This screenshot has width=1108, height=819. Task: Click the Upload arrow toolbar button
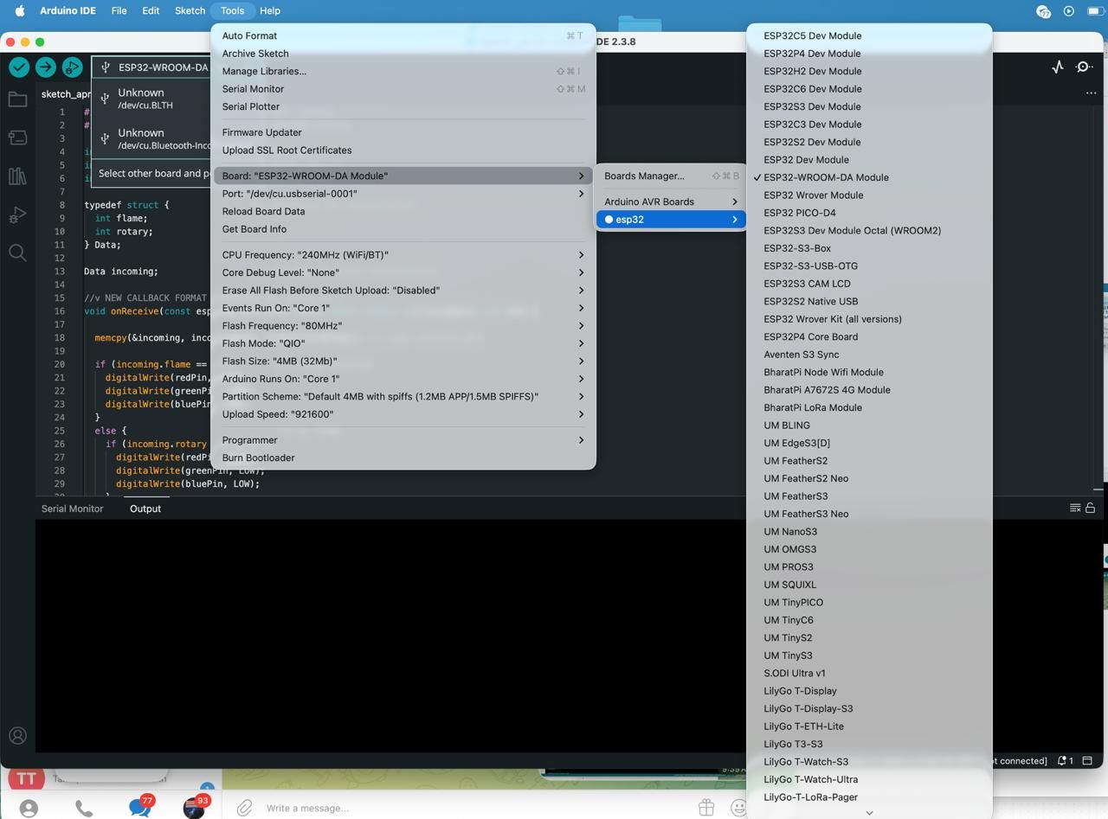[46, 67]
